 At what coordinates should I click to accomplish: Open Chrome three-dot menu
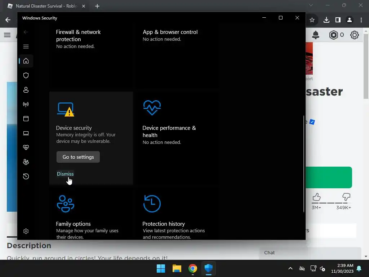[x=361, y=20]
